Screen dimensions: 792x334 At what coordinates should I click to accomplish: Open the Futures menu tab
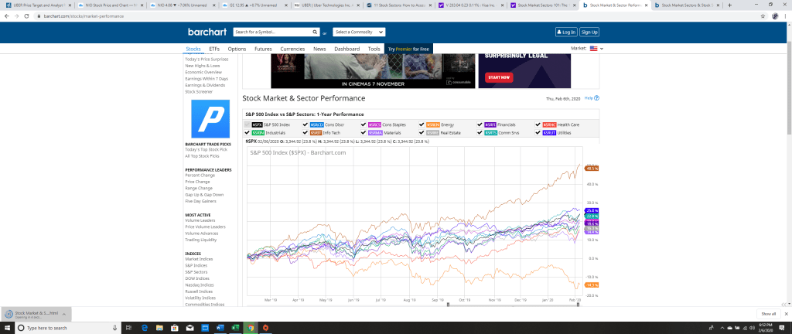click(263, 49)
